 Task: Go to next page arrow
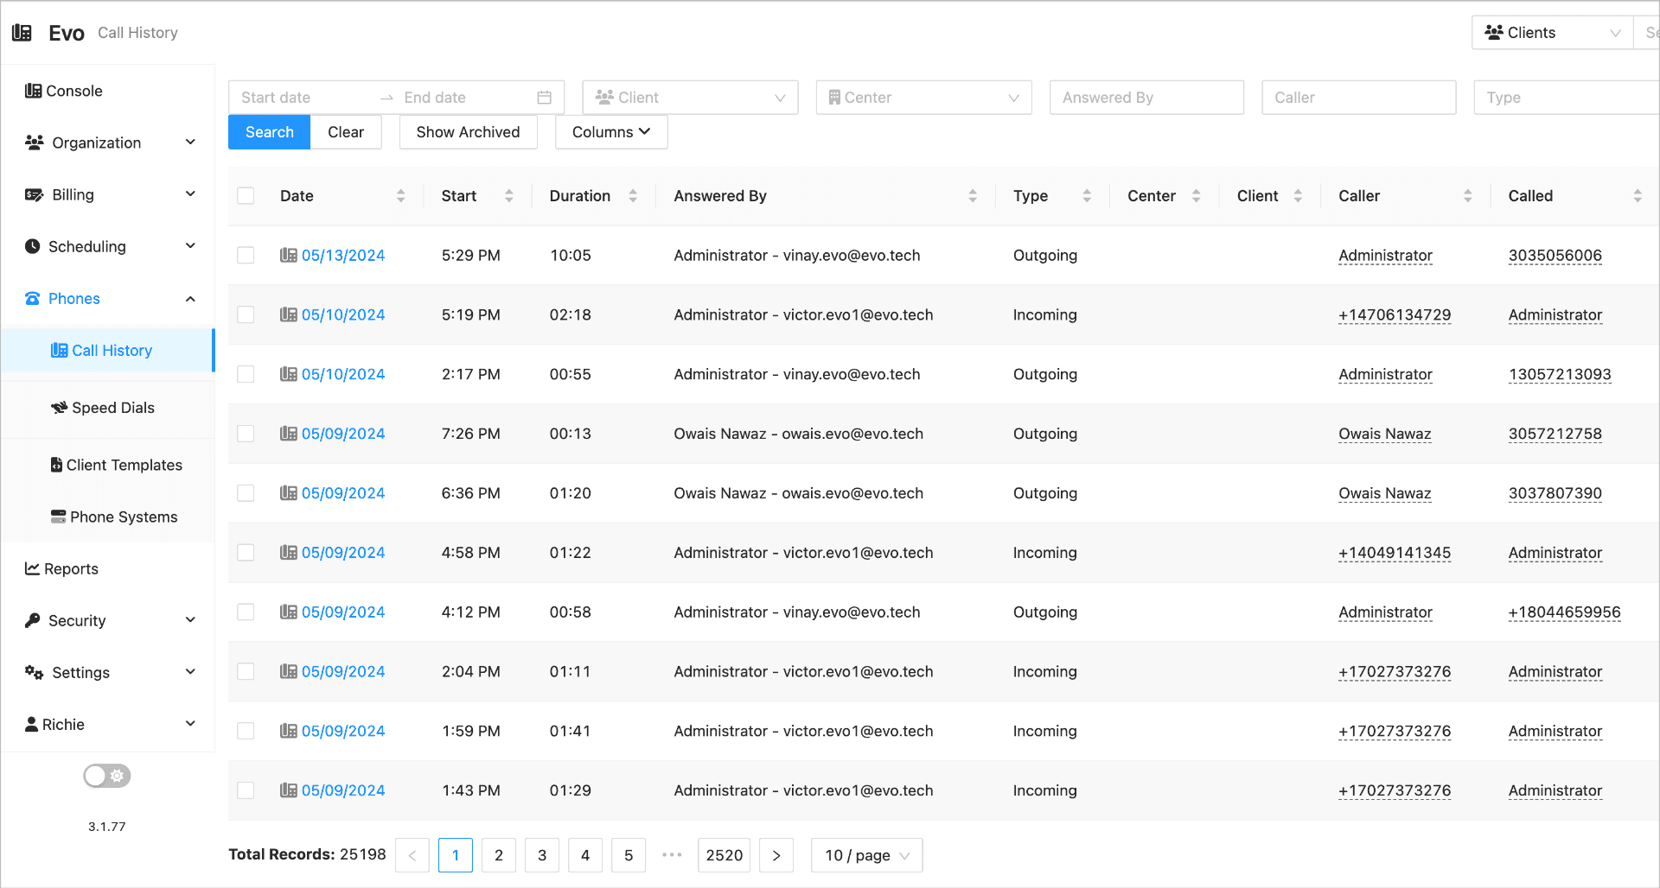[x=776, y=855]
